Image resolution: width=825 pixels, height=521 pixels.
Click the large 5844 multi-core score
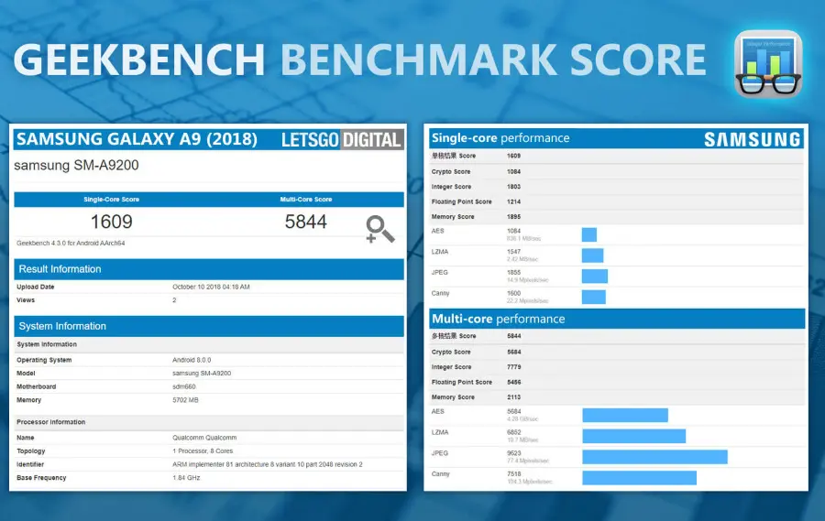[x=306, y=223]
